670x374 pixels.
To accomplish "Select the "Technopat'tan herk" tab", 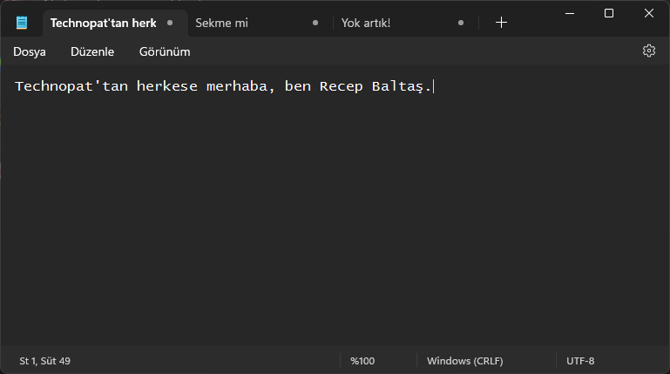I will pos(103,23).
